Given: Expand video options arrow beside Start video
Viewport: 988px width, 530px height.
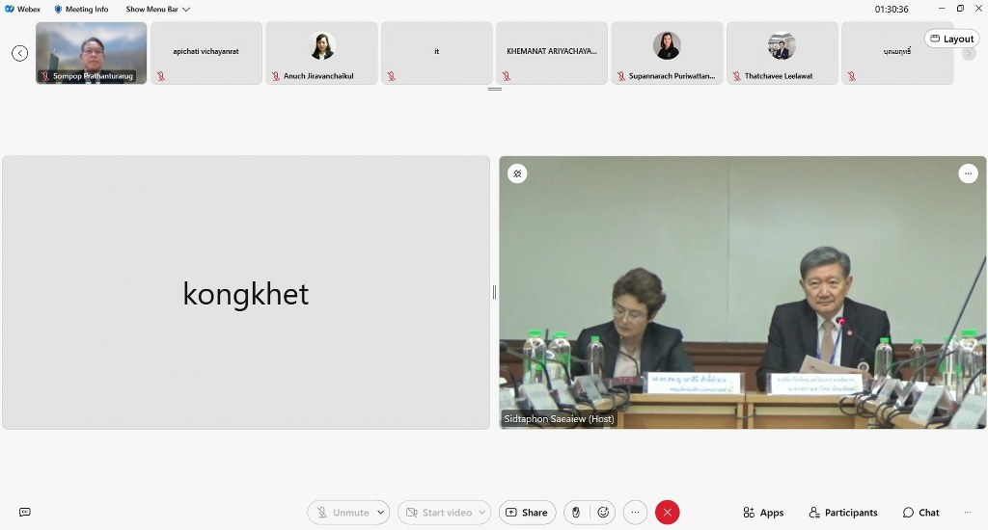Looking at the screenshot, I should coord(481,513).
